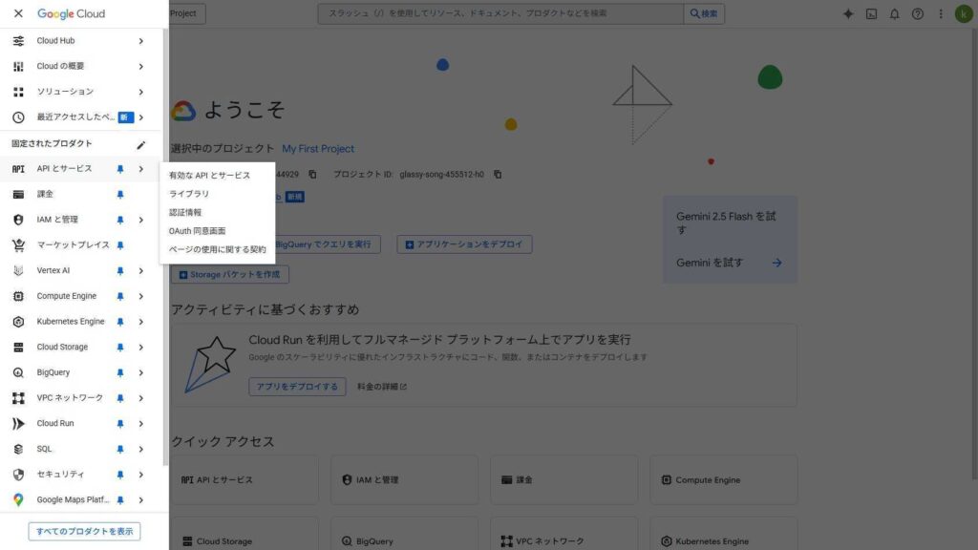
Task: Select OAuth 同意画面 from the submenu
Action: [x=217, y=231]
